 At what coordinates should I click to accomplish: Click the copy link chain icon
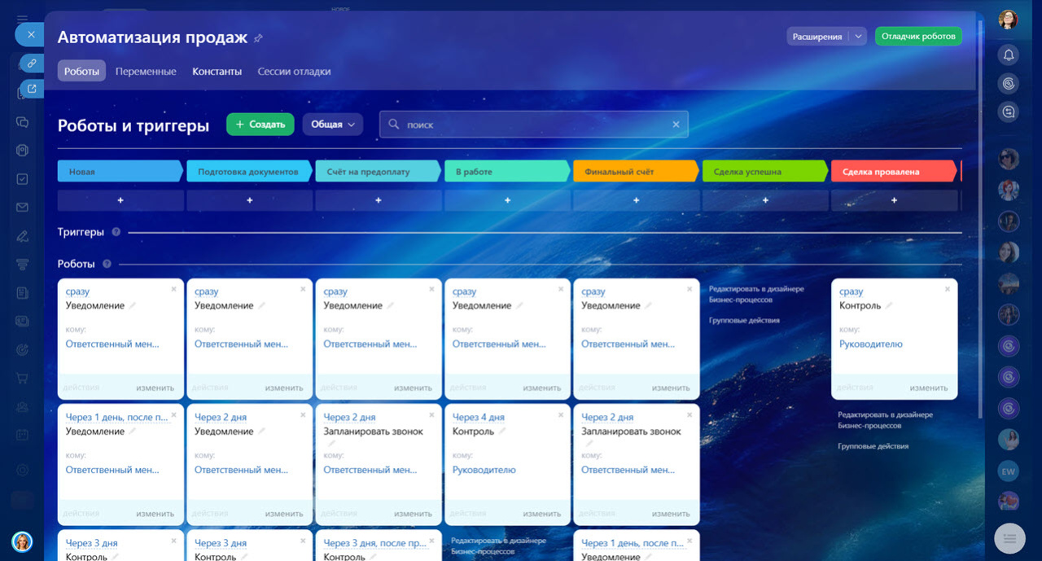coord(32,63)
